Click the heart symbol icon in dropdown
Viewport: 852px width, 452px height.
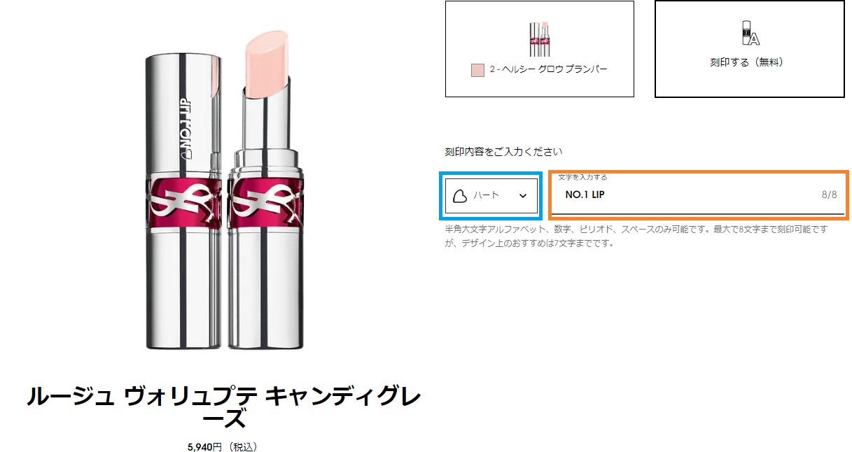pos(460,196)
